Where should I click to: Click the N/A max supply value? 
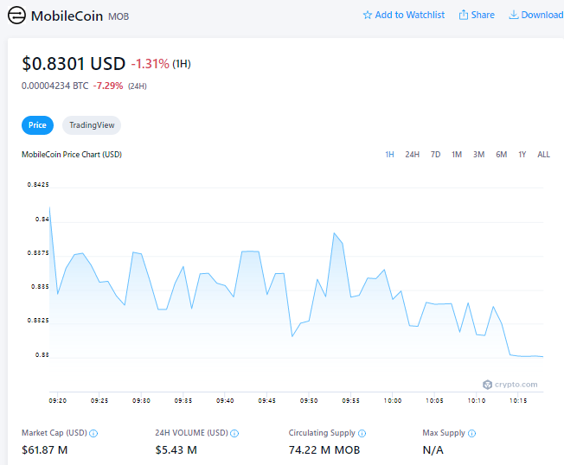pyautogui.click(x=433, y=450)
